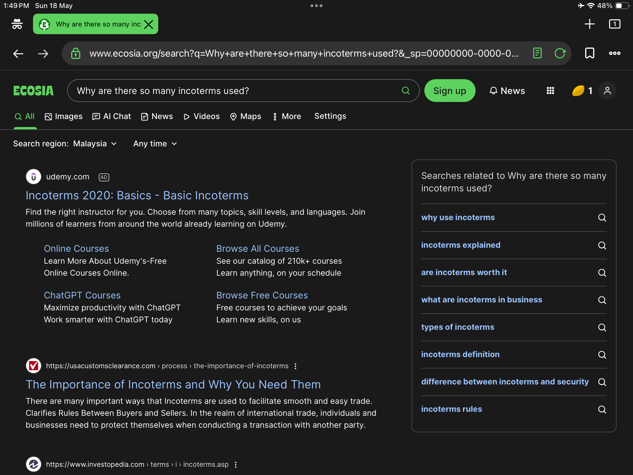Image resolution: width=633 pixels, height=475 pixels.
Task: Click the usacustomsclearance favicon
Action: click(x=34, y=366)
